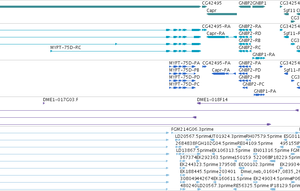Click the GNBP2-PD protein label
300x191 pixels.
pos(250,70)
